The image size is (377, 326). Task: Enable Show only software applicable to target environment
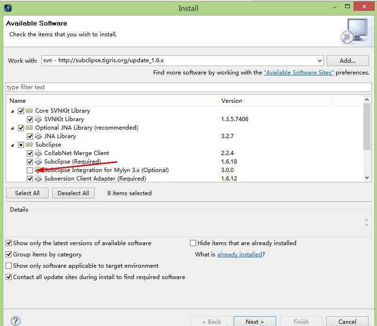click(8, 266)
